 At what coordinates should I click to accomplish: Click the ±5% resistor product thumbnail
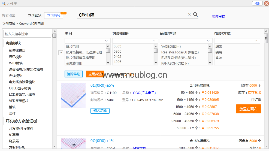coord(73,95)
